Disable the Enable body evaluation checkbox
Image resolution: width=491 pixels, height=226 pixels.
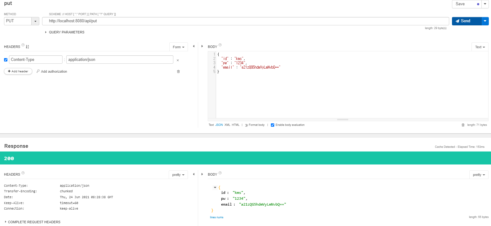pos(272,125)
